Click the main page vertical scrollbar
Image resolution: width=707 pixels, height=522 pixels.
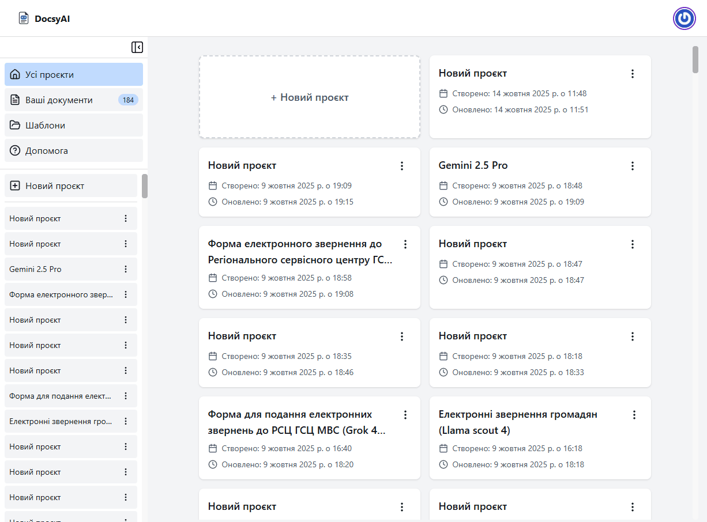click(695, 60)
